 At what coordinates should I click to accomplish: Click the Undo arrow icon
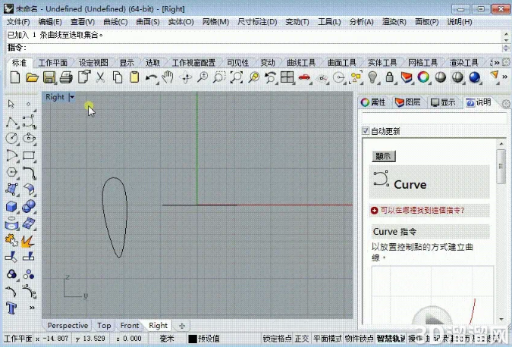(151, 78)
